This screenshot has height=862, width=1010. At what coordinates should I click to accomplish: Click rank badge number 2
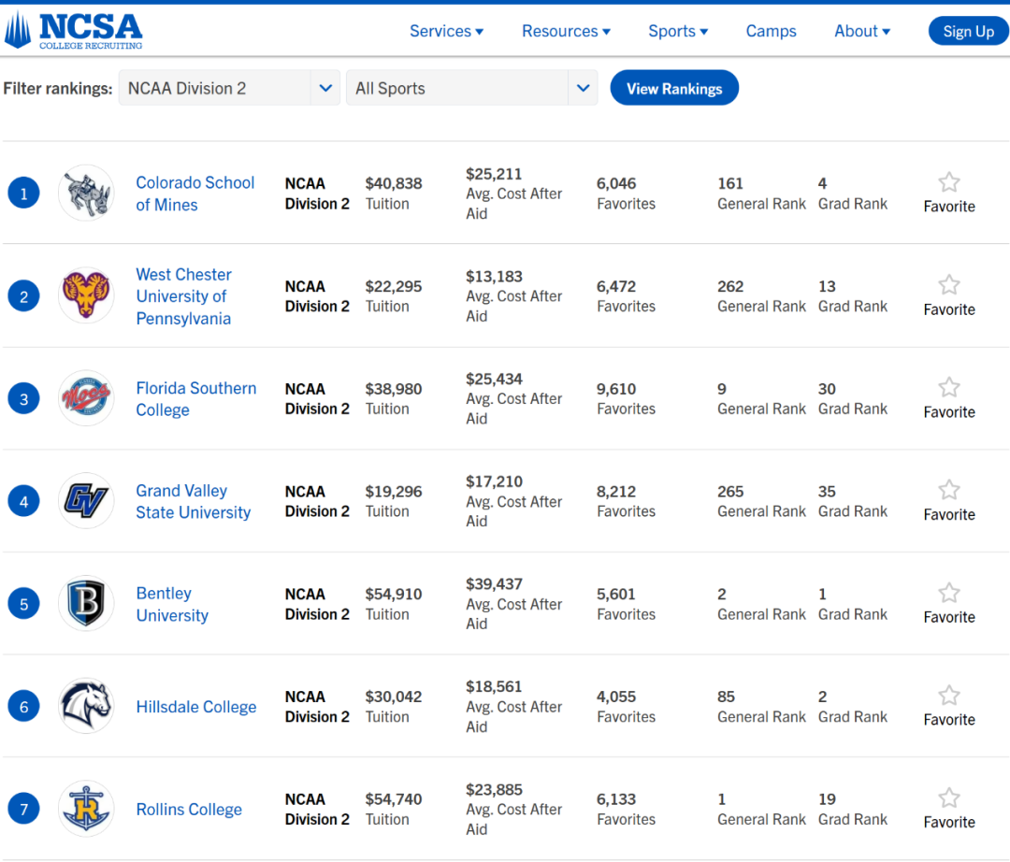[x=23, y=296]
